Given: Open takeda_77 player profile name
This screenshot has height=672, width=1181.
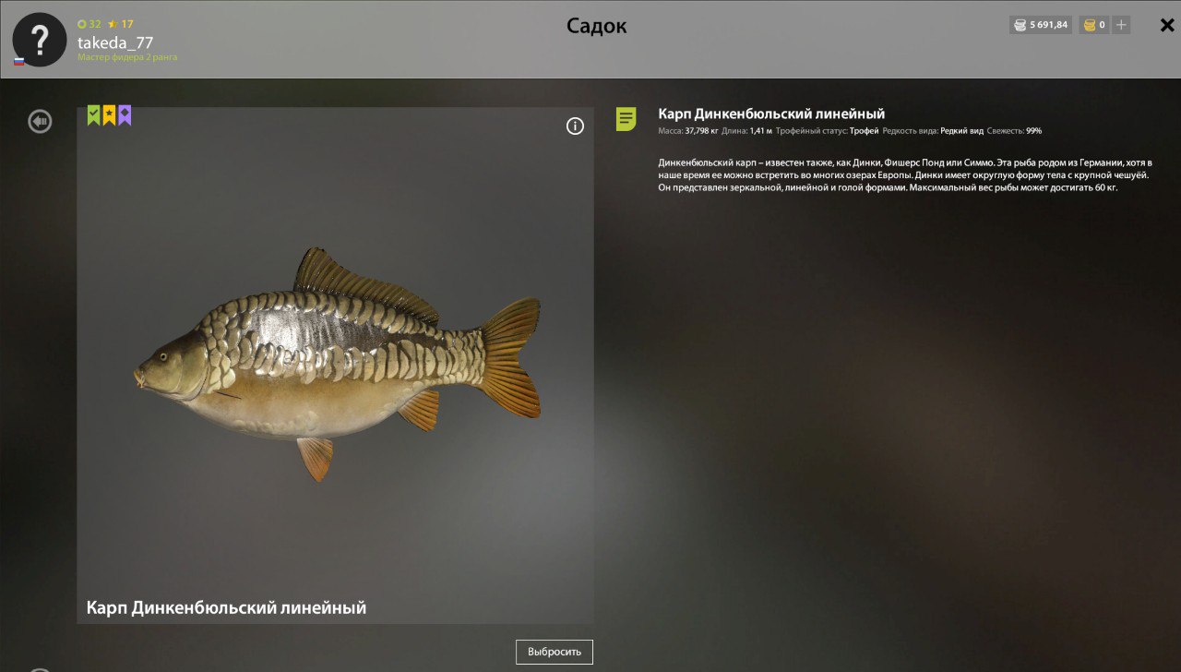Looking at the screenshot, I should click(115, 42).
